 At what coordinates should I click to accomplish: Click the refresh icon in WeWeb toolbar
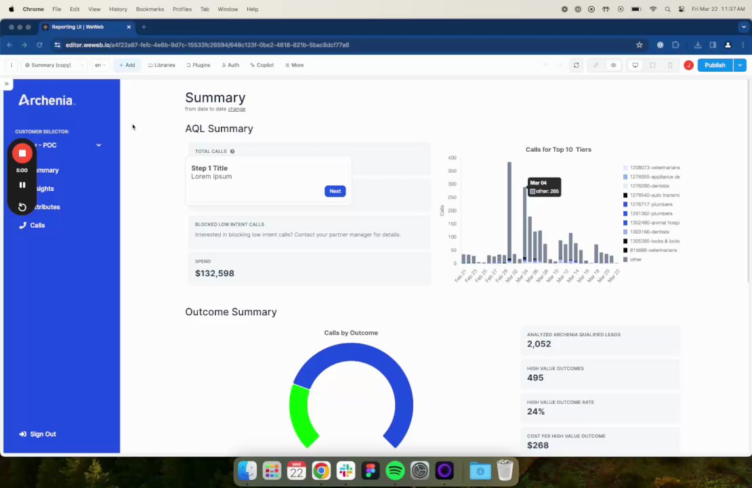577,65
